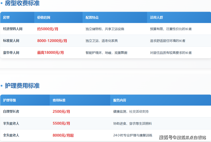The image size is (211, 142).
Task: Select the 豪华单人间 row label
Action: (11, 53)
